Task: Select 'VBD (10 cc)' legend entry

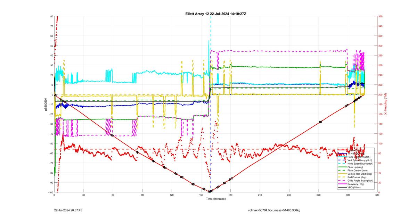Action: [354, 188]
